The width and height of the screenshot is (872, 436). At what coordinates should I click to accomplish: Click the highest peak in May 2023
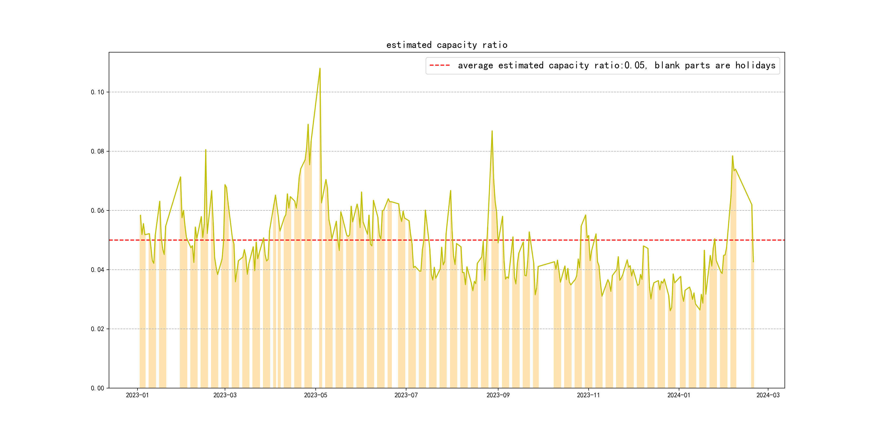point(320,69)
